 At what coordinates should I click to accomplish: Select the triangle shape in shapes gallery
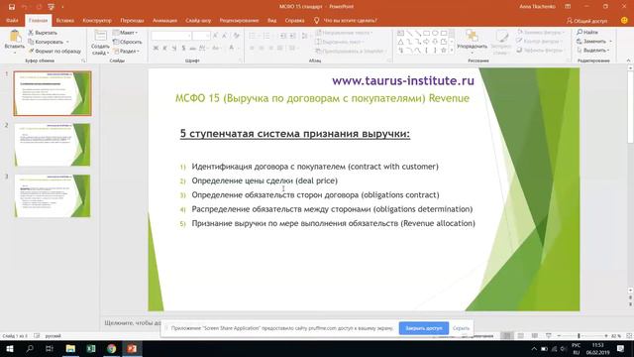tap(400, 42)
